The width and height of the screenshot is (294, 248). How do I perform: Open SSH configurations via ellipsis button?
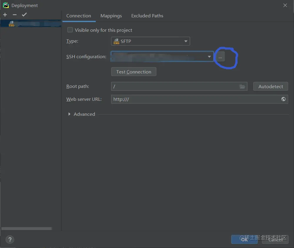(x=220, y=57)
